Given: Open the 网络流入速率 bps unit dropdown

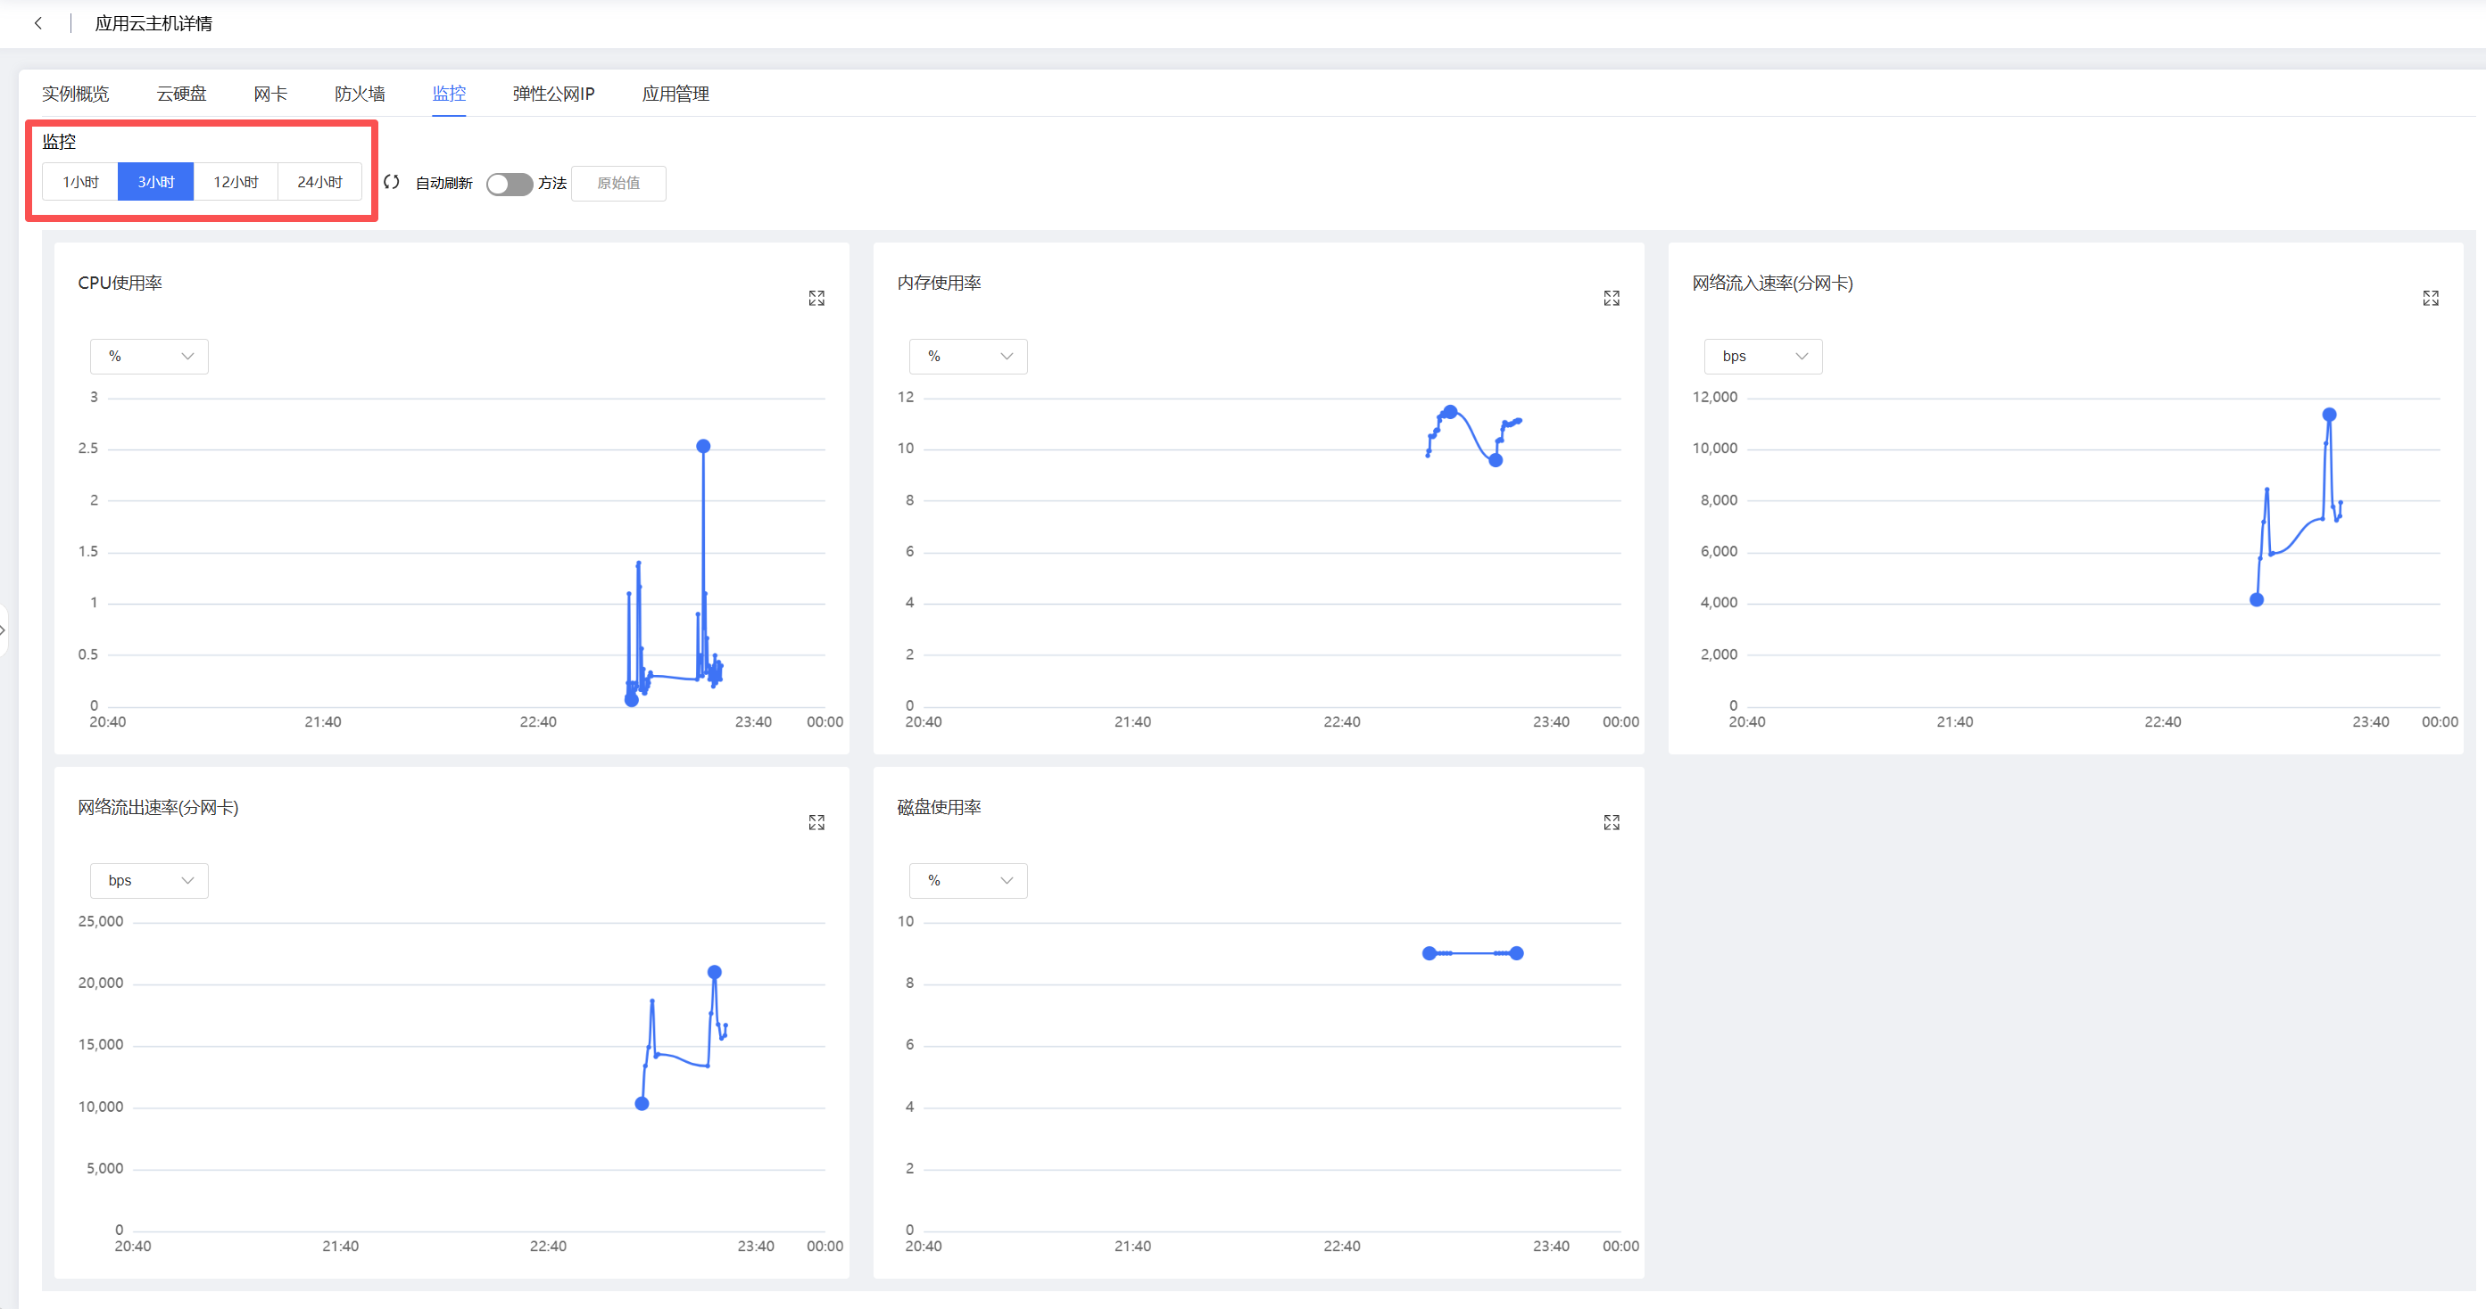Looking at the screenshot, I should [1763, 357].
